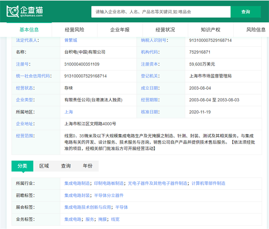
Task: Open the 企业年报 tab
Action: tap(120, 30)
